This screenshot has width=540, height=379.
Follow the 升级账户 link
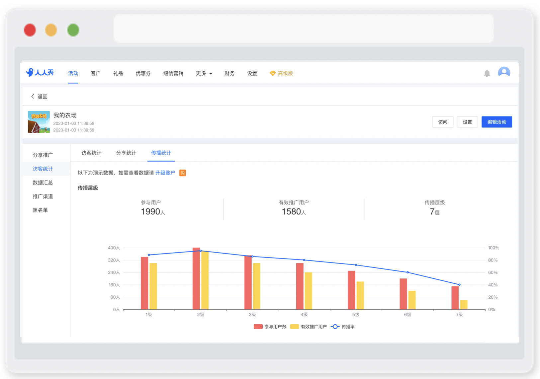click(x=165, y=173)
